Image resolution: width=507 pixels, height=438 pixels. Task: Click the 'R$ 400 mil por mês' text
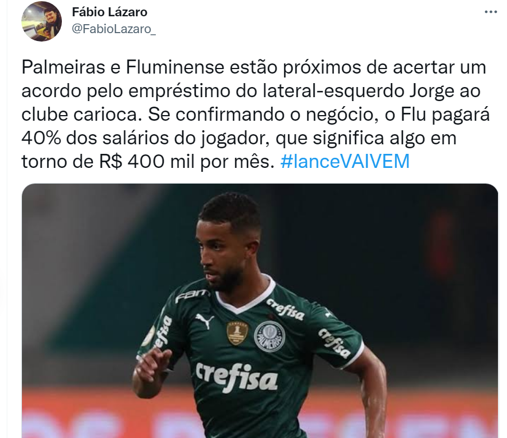(185, 161)
